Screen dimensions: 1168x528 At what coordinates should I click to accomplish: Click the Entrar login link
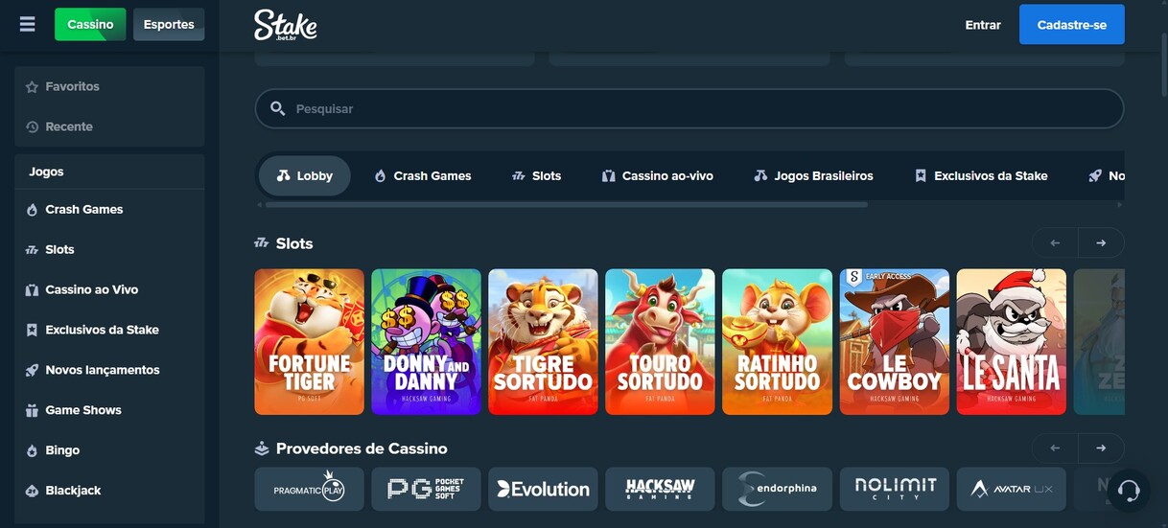coord(983,25)
